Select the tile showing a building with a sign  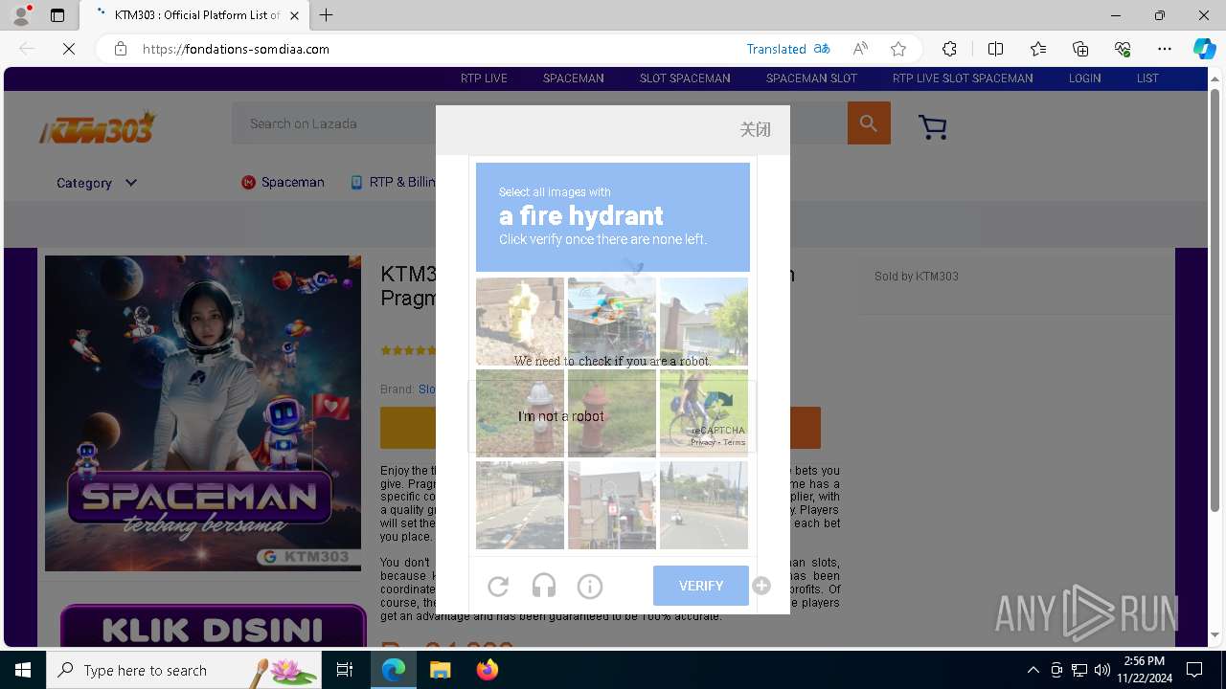pyautogui.click(x=612, y=505)
